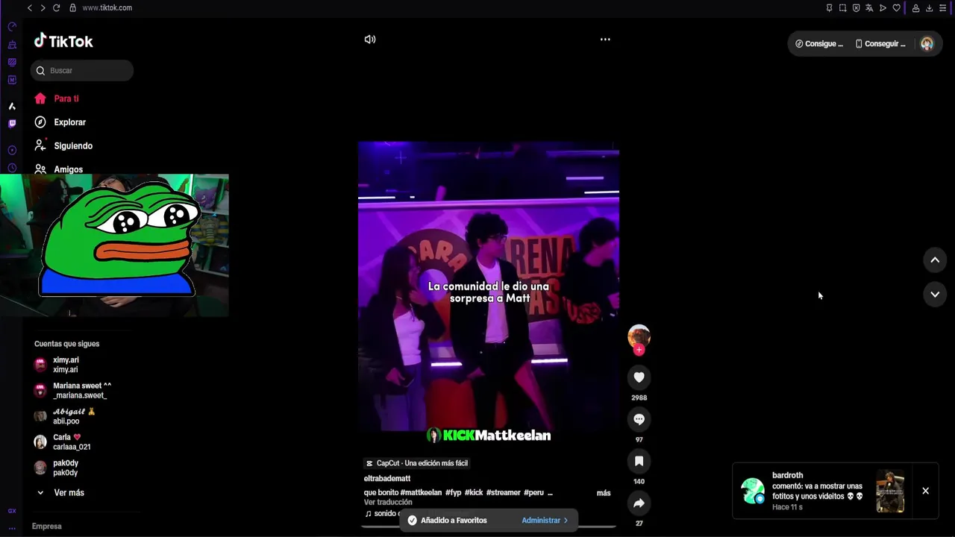Open the comments bubble showing 97

(x=639, y=419)
